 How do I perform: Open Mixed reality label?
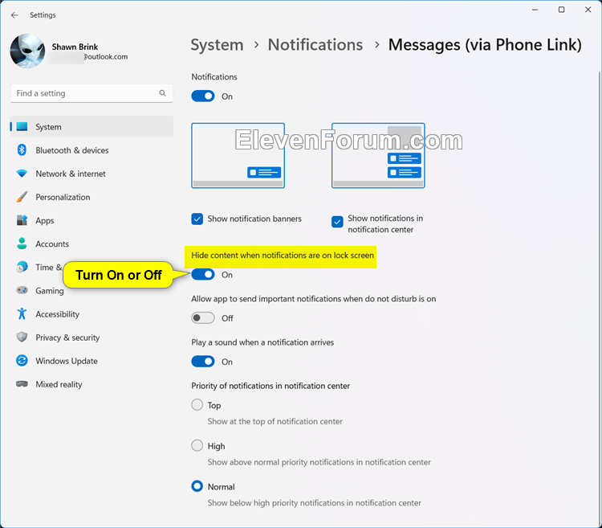point(59,384)
